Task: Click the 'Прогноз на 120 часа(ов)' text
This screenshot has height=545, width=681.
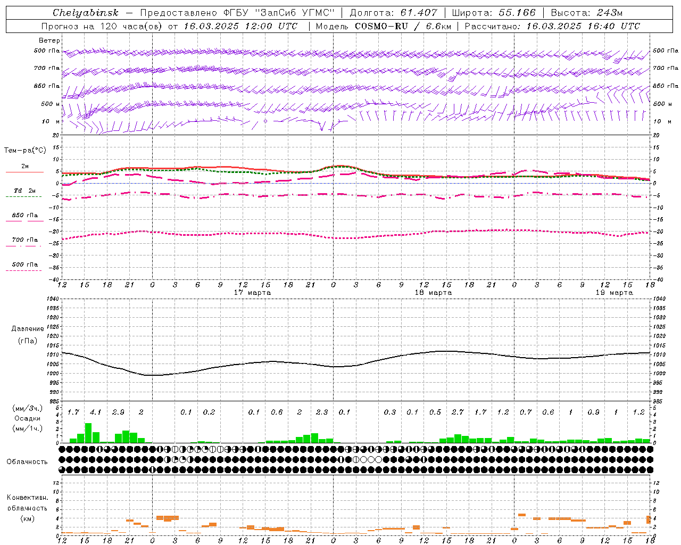Action: click(103, 26)
